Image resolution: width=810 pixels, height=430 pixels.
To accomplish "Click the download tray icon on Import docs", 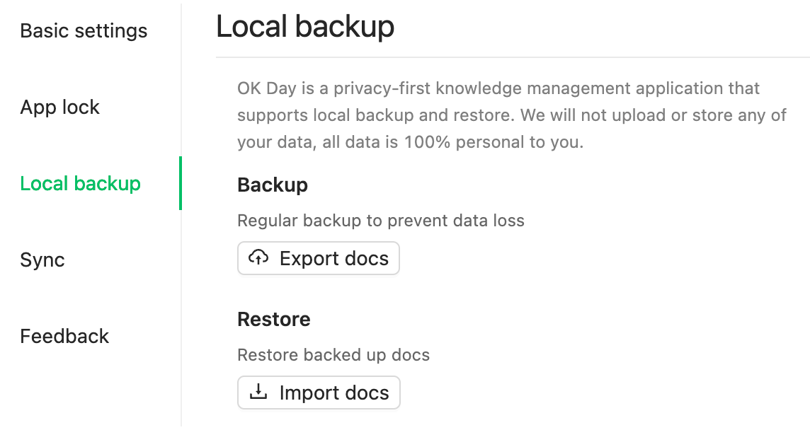I will point(259,393).
